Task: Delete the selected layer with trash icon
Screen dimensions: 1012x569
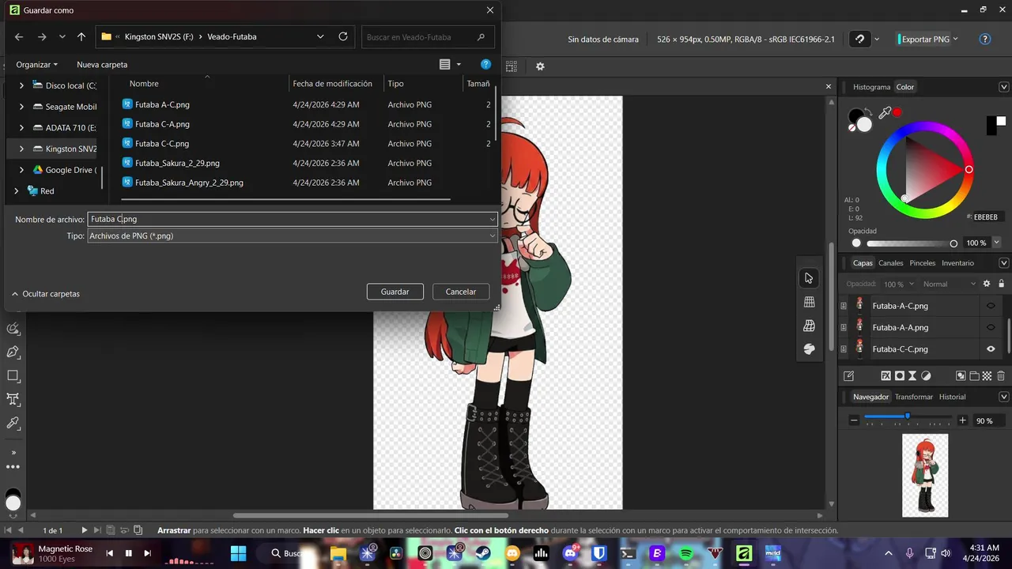Action: pyautogui.click(x=1001, y=376)
